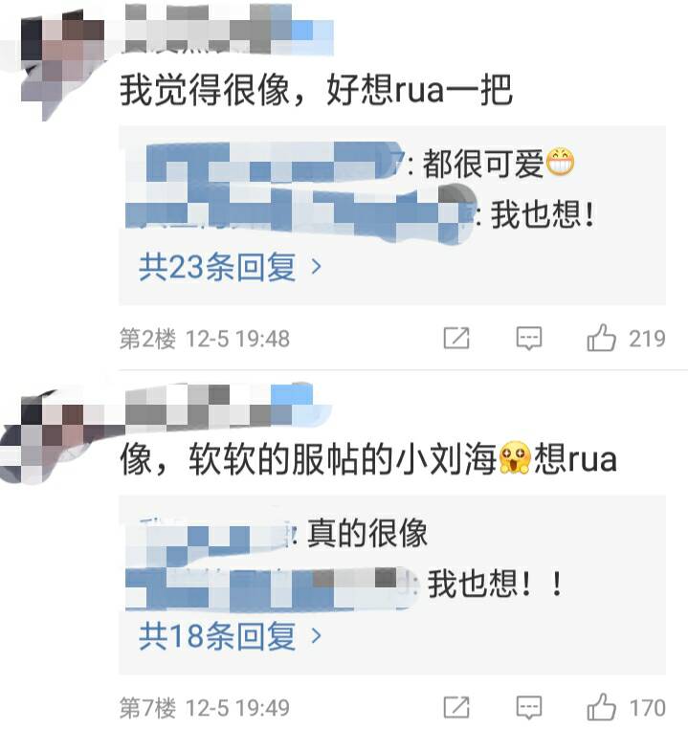The width and height of the screenshot is (688, 729).
Task: Tap the chevron next to 共18条回复
Action: tap(316, 636)
